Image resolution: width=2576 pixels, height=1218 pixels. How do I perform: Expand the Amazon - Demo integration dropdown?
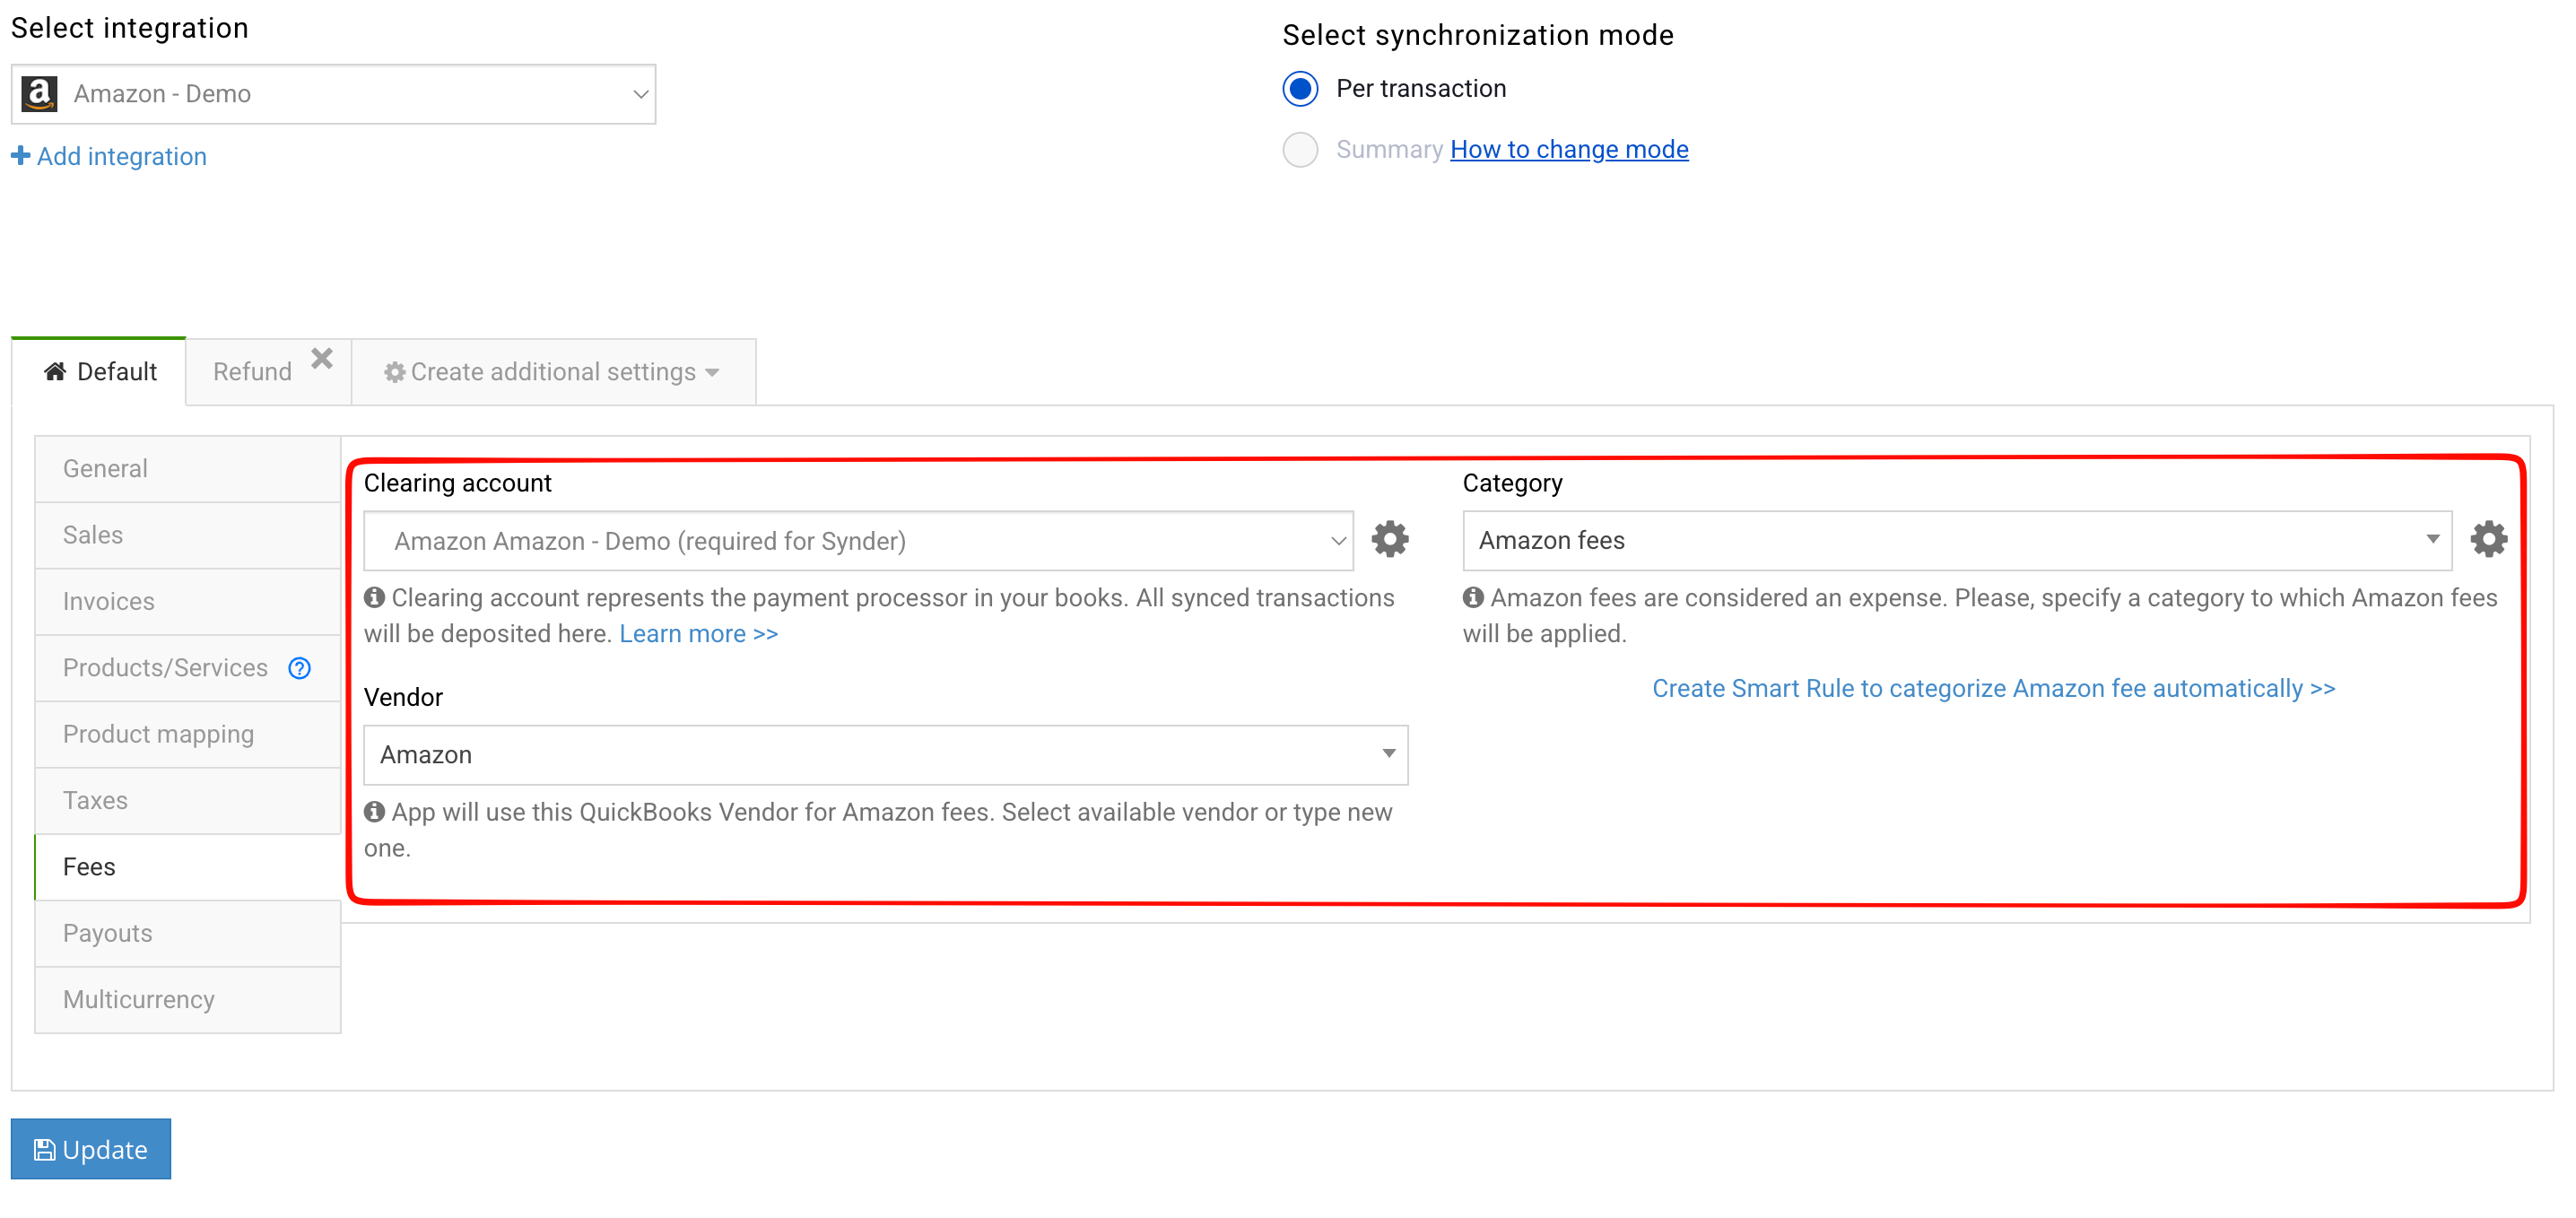333,94
